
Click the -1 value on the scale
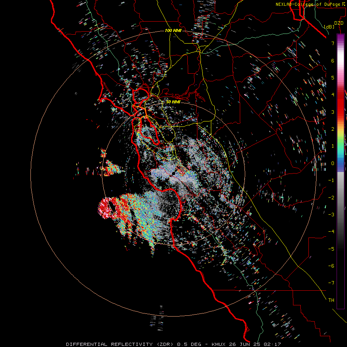coord(331,180)
